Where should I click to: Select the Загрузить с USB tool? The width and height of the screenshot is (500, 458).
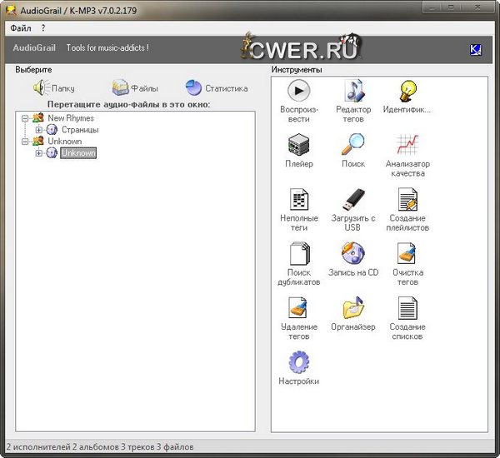(353, 199)
